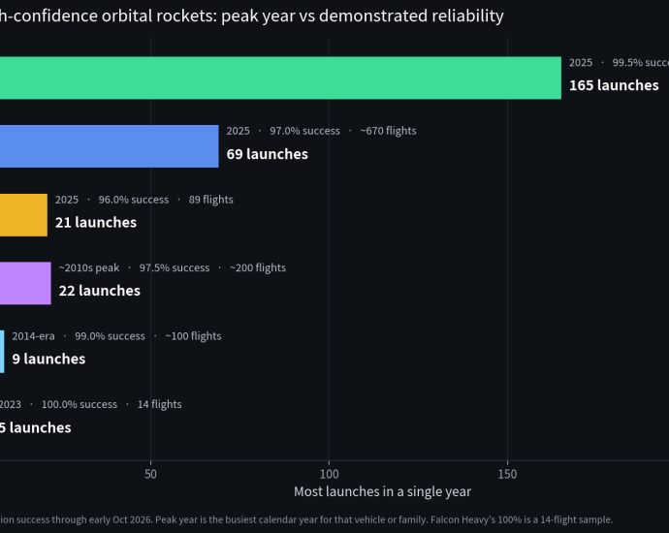This screenshot has width=669, height=533.
Task: Click the light-blue 9 launches bar
Action: [x=2, y=352]
